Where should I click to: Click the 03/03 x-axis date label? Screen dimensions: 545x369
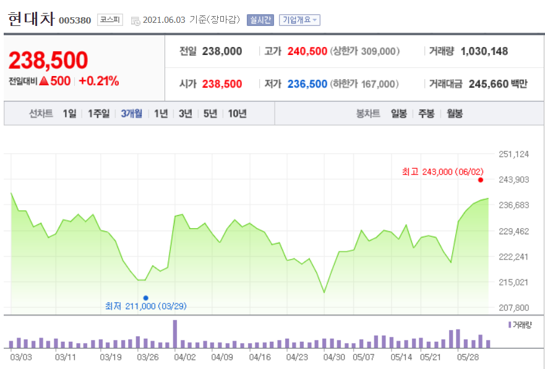click(x=21, y=357)
